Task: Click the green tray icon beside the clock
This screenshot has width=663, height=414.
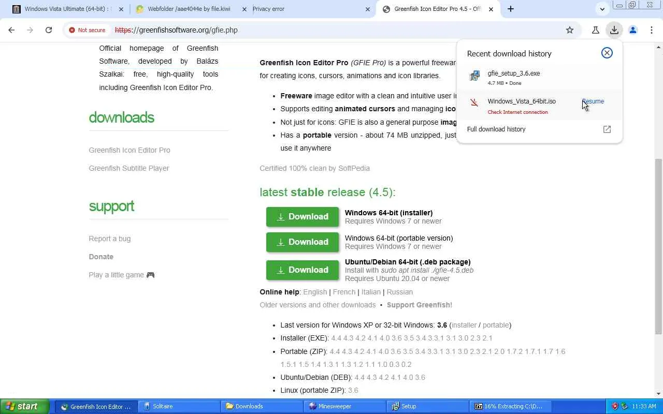Action: (625, 406)
